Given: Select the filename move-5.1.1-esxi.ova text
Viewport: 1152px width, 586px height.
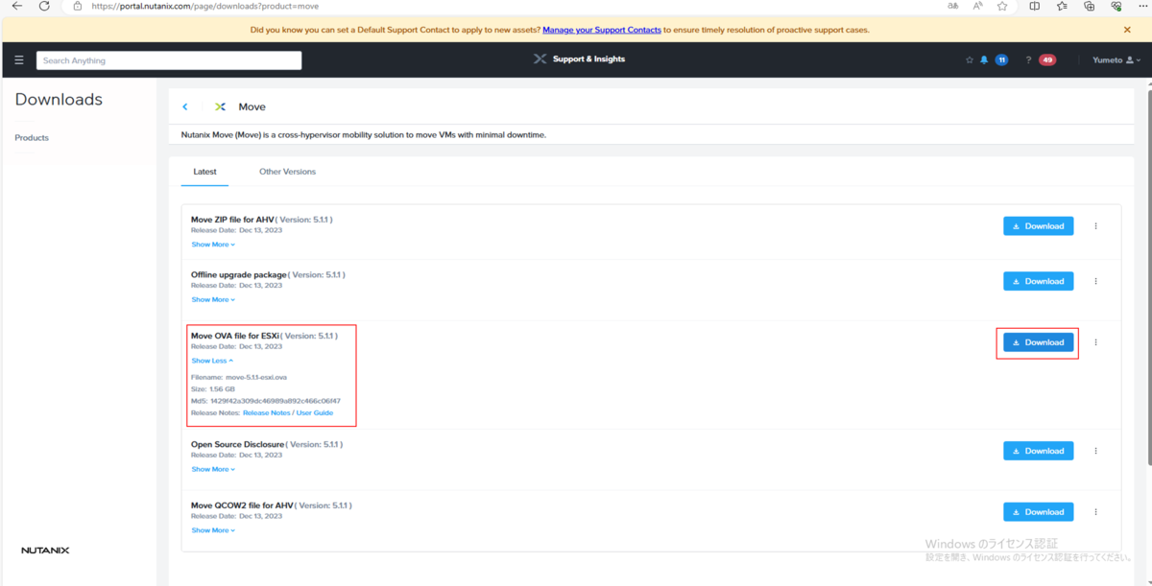Looking at the screenshot, I should (256, 377).
